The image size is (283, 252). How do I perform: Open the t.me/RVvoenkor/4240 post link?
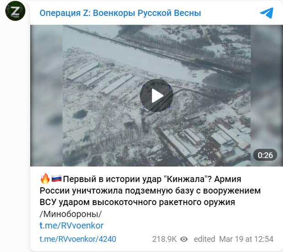pos(78,239)
